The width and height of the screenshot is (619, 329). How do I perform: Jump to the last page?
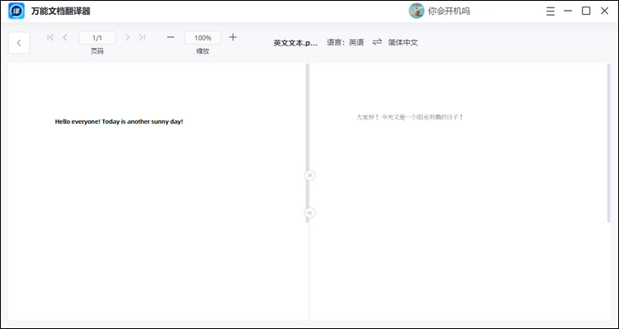click(x=142, y=37)
